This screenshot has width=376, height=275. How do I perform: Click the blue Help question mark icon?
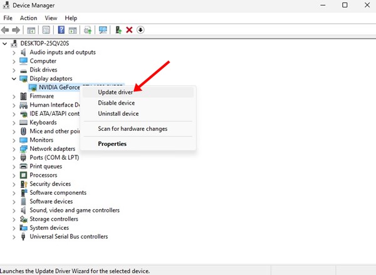(x=61, y=29)
